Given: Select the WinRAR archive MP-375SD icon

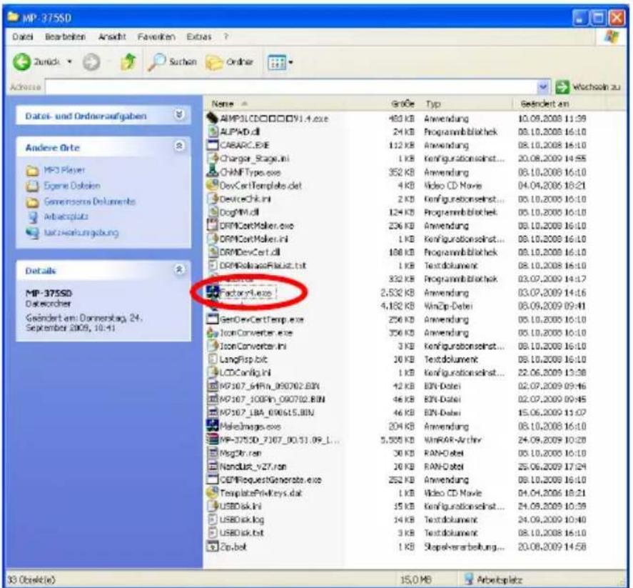Looking at the screenshot, I should (213, 439).
